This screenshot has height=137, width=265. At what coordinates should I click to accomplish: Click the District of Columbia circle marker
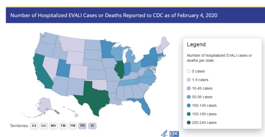[151, 69]
